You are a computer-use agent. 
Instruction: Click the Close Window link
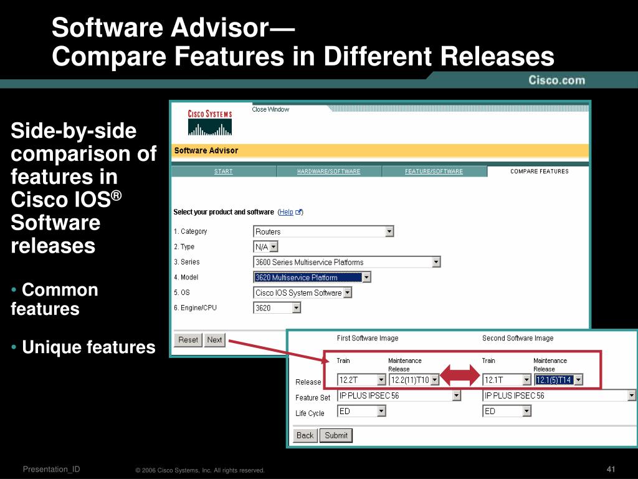[x=270, y=110]
